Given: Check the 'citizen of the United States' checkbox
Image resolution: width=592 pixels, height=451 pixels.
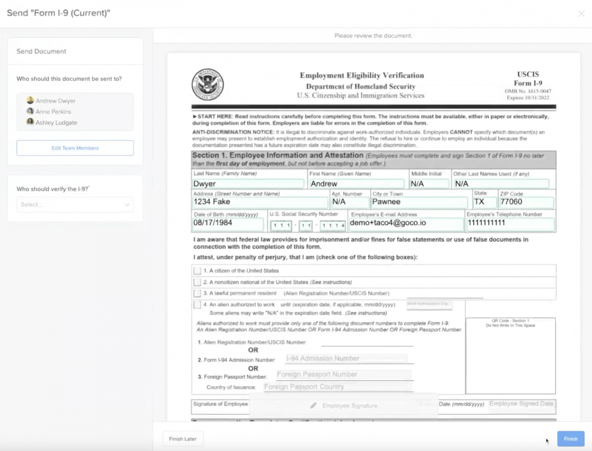Looking at the screenshot, I should coord(197,270).
